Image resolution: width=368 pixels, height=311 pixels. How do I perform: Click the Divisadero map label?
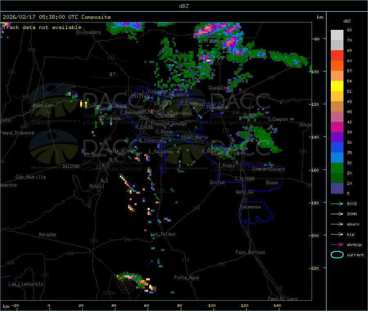[88, 32]
